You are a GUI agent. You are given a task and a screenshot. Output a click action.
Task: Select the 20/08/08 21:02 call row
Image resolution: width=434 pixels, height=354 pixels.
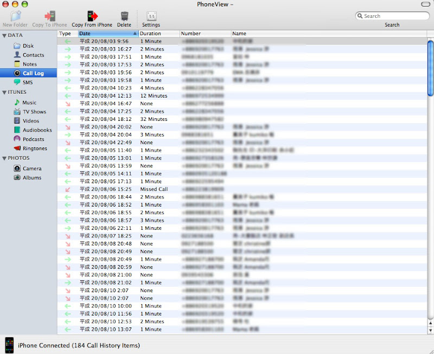click(242, 283)
